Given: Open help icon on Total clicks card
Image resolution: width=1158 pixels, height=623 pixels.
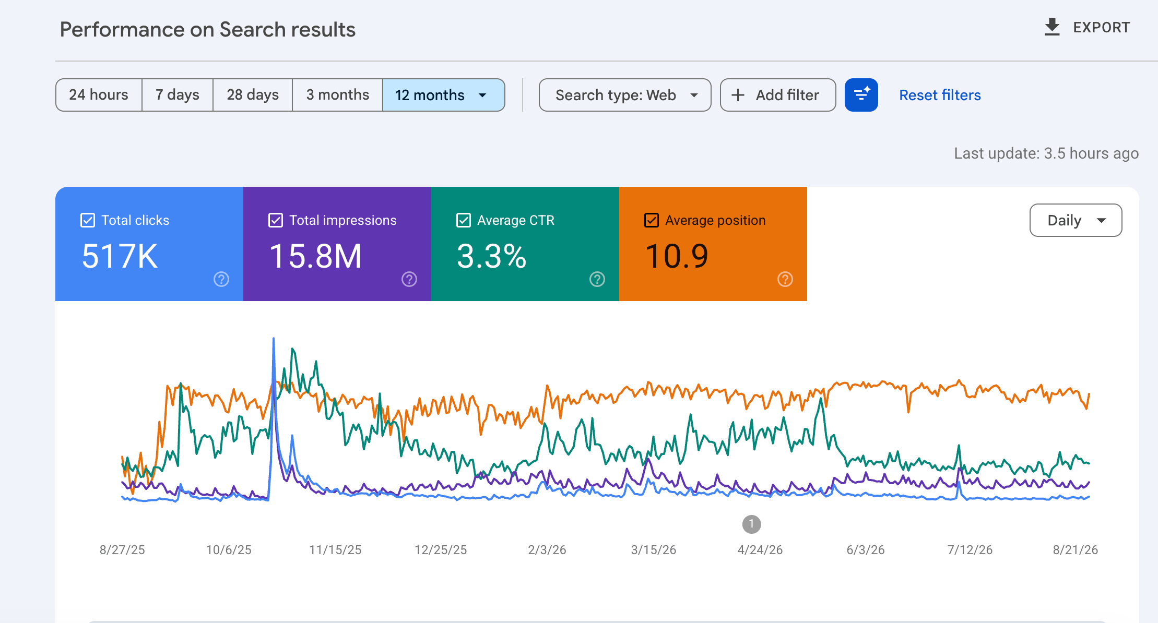Looking at the screenshot, I should pyautogui.click(x=221, y=279).
